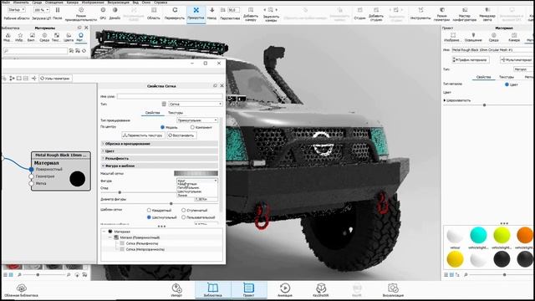The width and height of the screenshot is (535, 301).
Task: Switch to the Текстуры tab in mesh properties
Action: 176,113
